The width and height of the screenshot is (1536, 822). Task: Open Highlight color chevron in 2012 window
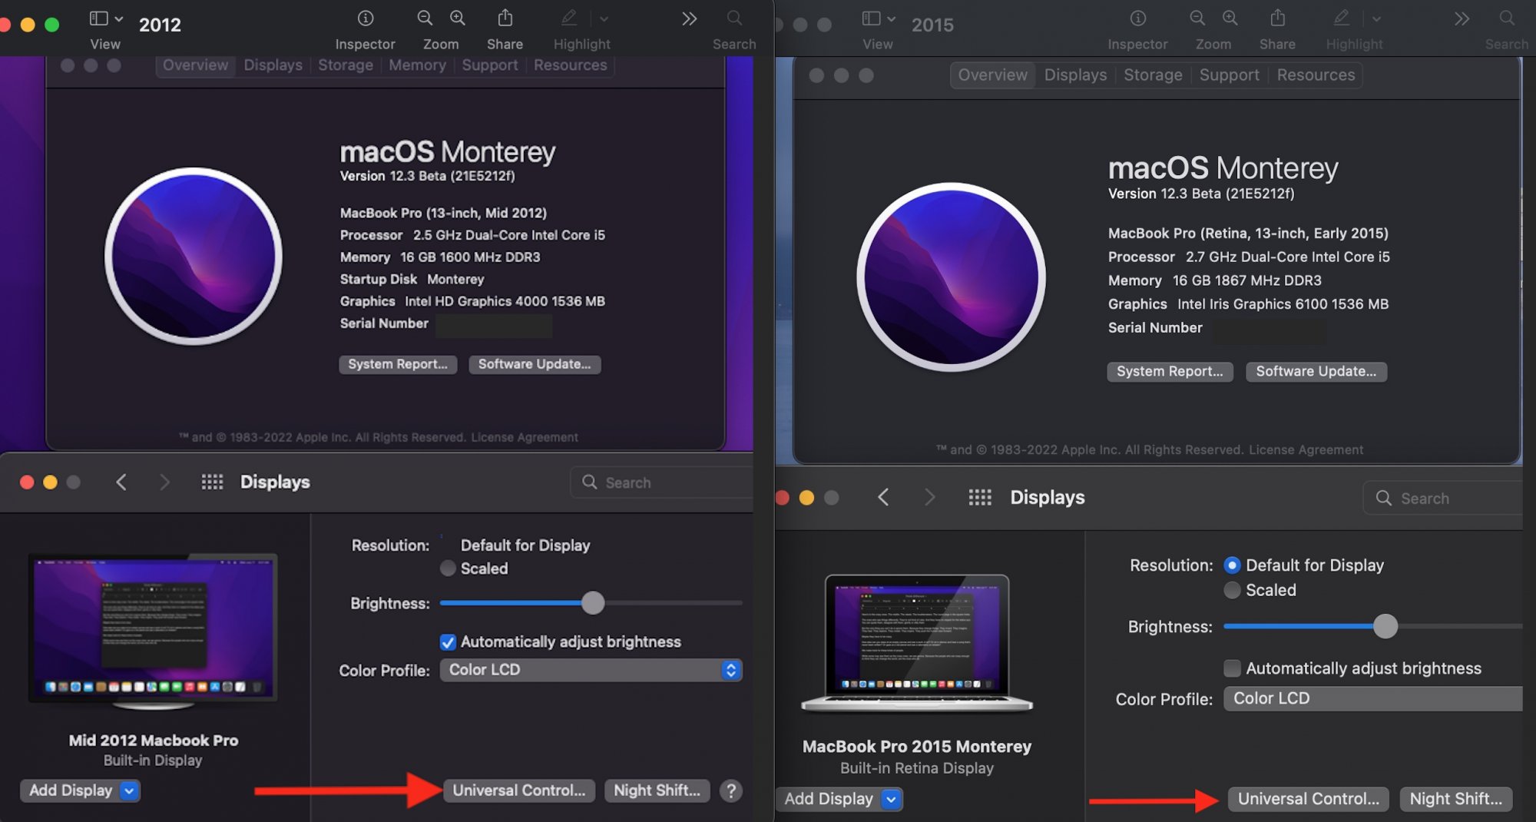[604, 18]
